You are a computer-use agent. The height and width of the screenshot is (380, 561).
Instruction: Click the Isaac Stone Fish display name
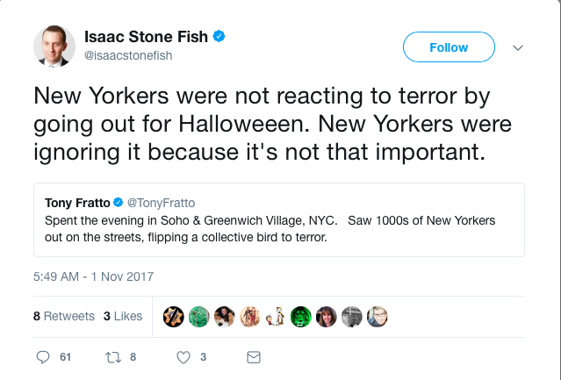point(146,37)
